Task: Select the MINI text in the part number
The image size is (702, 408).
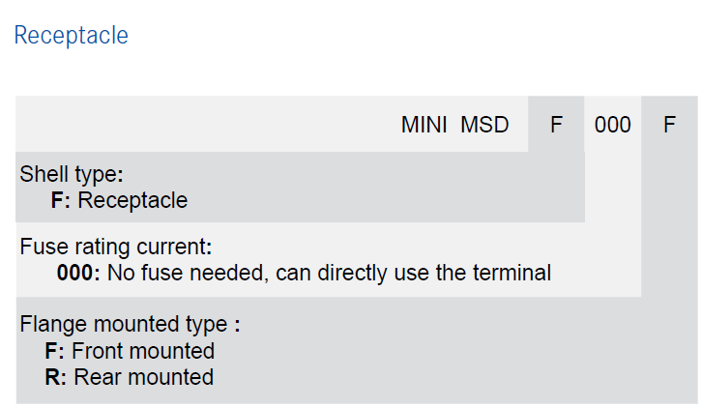Action: pos(424,125)
